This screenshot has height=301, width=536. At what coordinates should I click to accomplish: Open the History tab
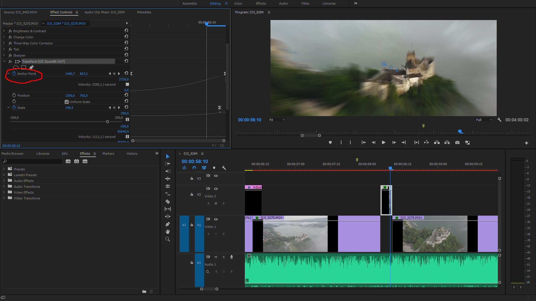[x=132, y=154]
